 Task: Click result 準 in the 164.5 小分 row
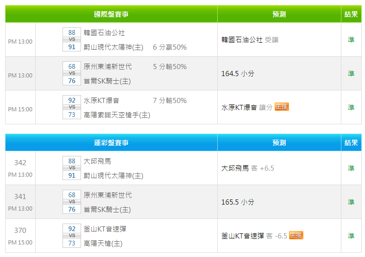click(351, 73)
